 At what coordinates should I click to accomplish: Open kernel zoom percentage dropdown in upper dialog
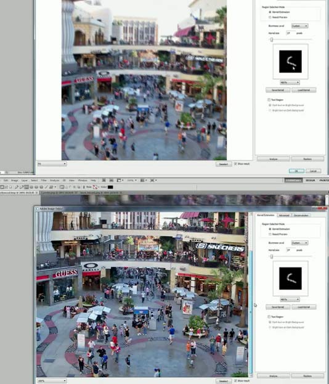(x=290, y=83)
